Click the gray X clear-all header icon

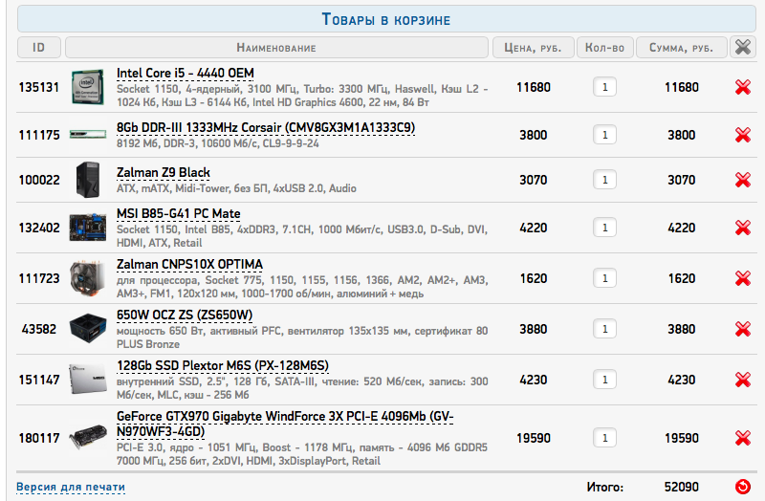click(743, 47)
